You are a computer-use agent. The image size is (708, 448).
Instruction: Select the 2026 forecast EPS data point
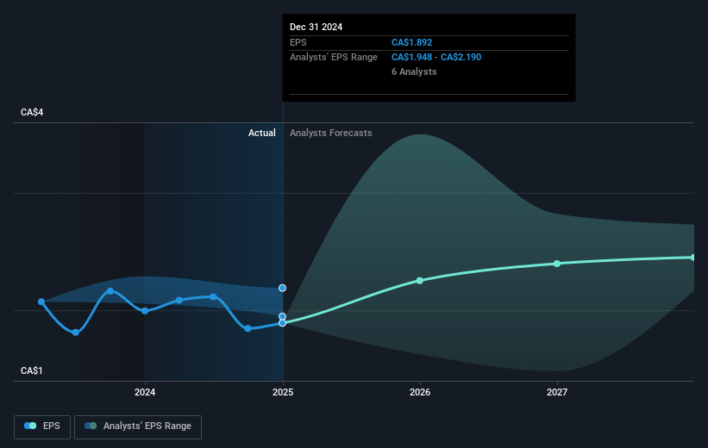[x=419, y=281]
